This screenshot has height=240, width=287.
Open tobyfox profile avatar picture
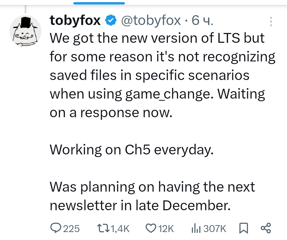[26, 31]
